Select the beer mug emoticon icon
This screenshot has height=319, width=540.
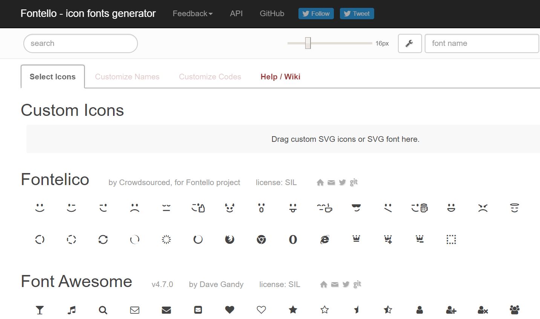pyautogui.click(x=420, y=208)
